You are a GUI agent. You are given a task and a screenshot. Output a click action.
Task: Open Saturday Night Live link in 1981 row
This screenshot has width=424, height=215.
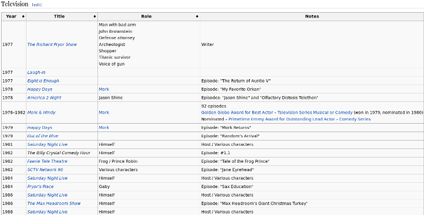tap(47, 144)
